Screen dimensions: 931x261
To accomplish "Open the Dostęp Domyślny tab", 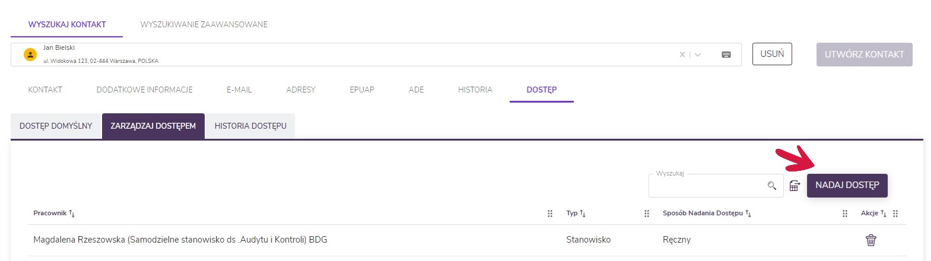I will pyautogui.click(x=56, y=126).
